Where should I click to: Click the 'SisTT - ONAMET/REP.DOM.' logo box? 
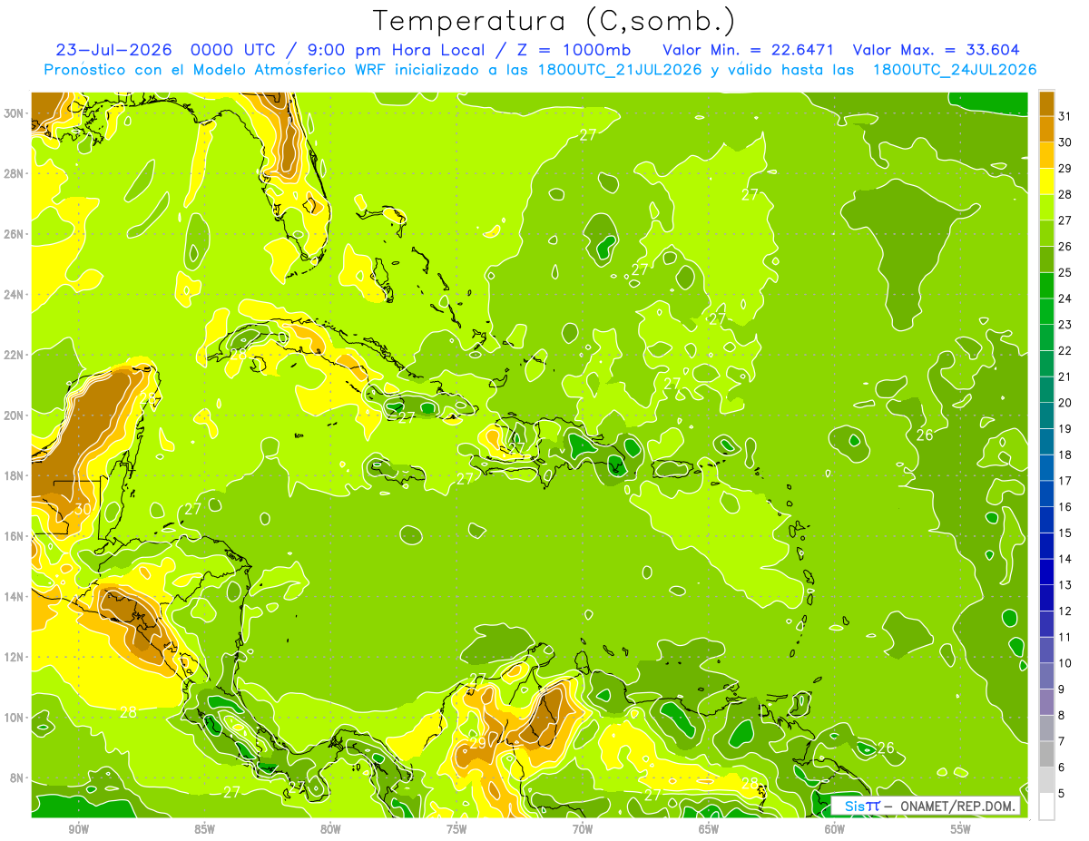pyautogui.click(x=927, y=806)
